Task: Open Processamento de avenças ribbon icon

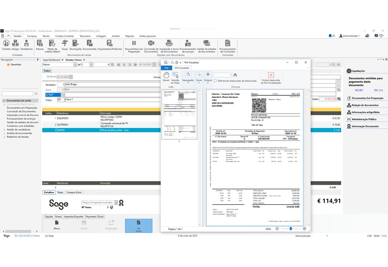Action: point(188,46)
